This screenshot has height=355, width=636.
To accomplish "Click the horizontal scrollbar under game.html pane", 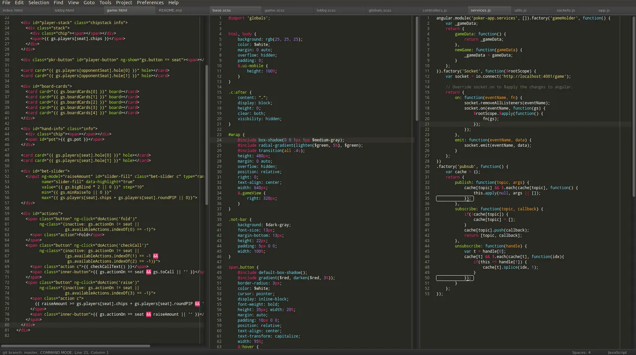I will point(76,346).
